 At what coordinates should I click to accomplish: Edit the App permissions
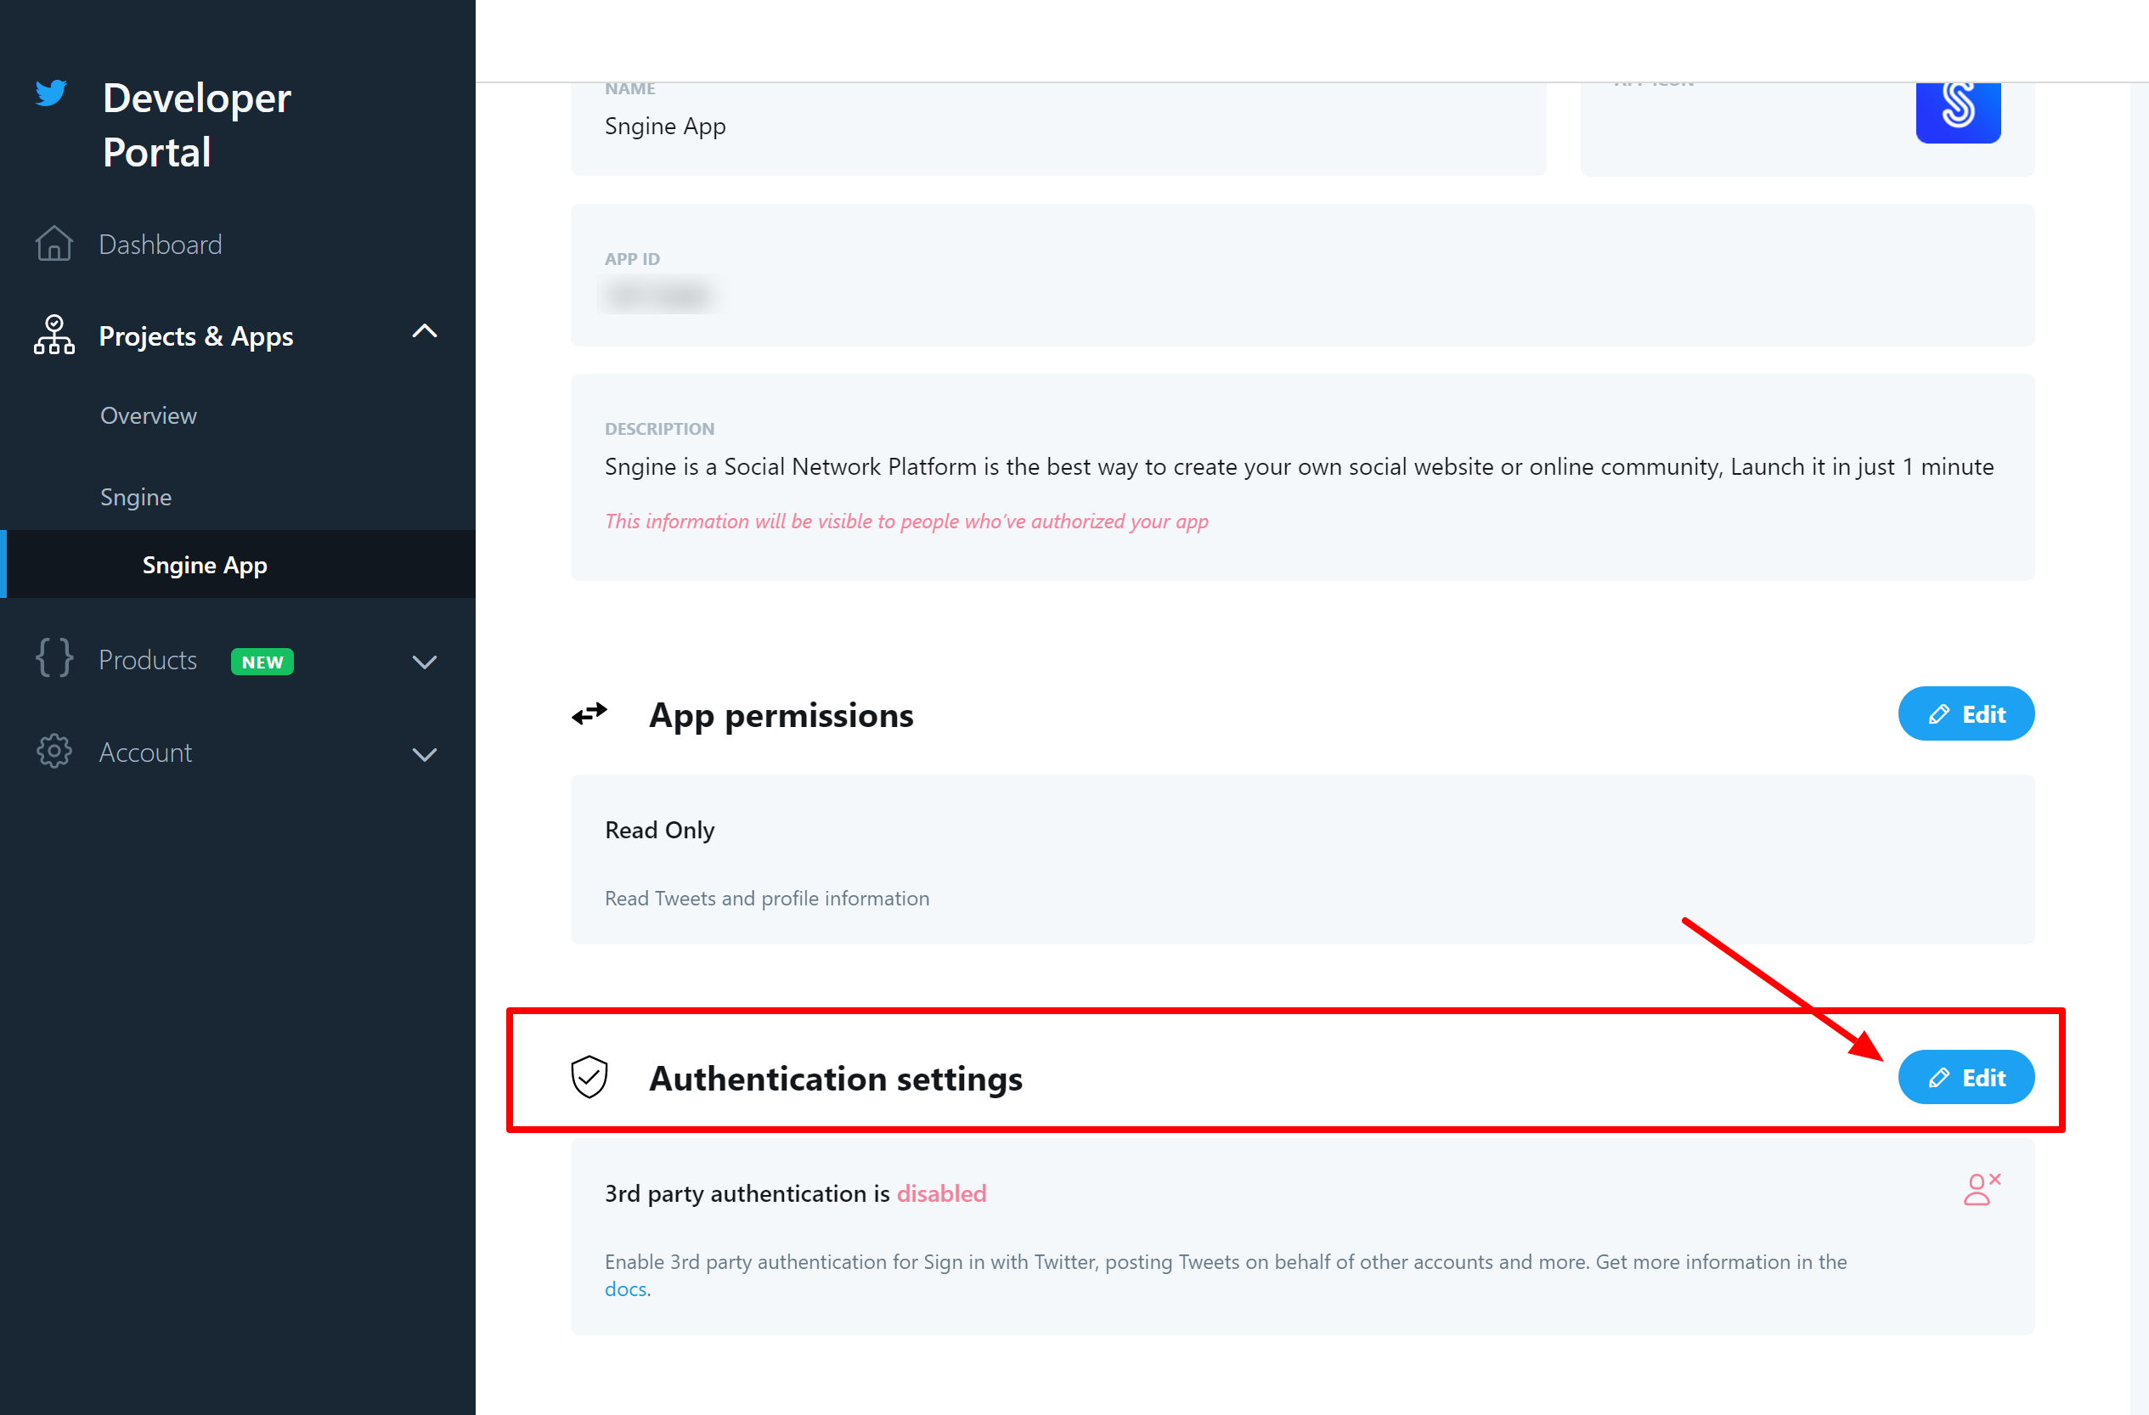(1966, 714)
